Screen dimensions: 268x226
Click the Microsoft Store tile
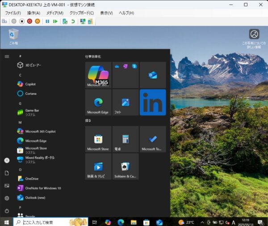tap(98, 139)
